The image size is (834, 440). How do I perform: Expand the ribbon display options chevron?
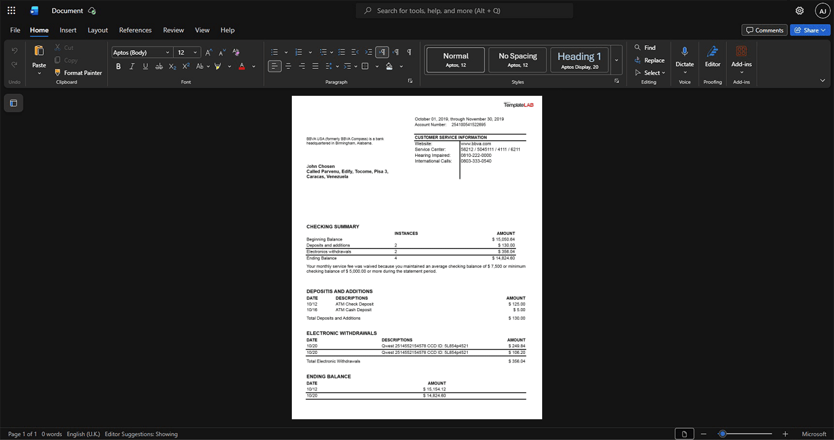click(x=822, y=81)
